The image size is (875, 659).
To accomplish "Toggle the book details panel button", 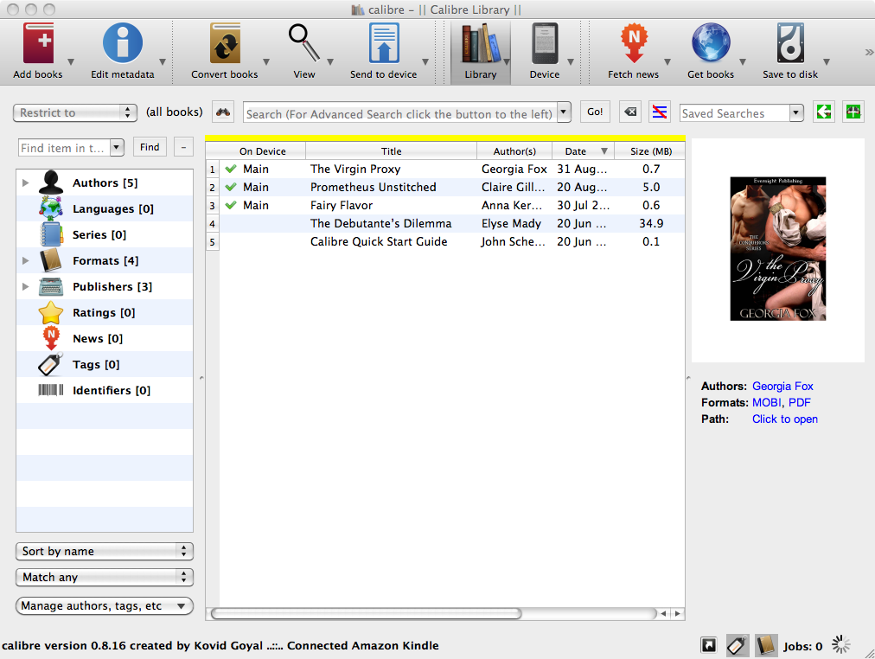I will (x=766, y=645).
